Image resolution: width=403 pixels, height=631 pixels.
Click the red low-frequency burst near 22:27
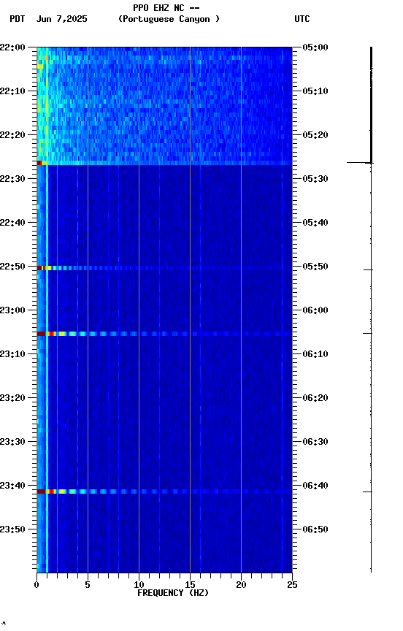pos(39,163)
